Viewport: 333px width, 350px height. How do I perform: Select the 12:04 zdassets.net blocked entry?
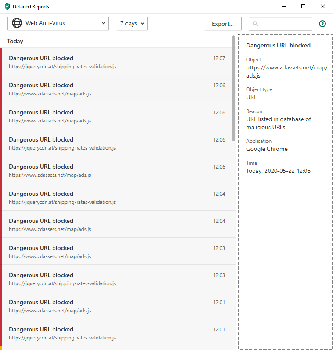tap(117, 224)
